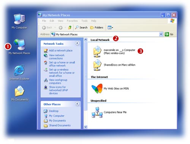This screenshot has height=144, width=190.
Task: Select the My Web Sites on MSN icon
Action: coord(97,89)
